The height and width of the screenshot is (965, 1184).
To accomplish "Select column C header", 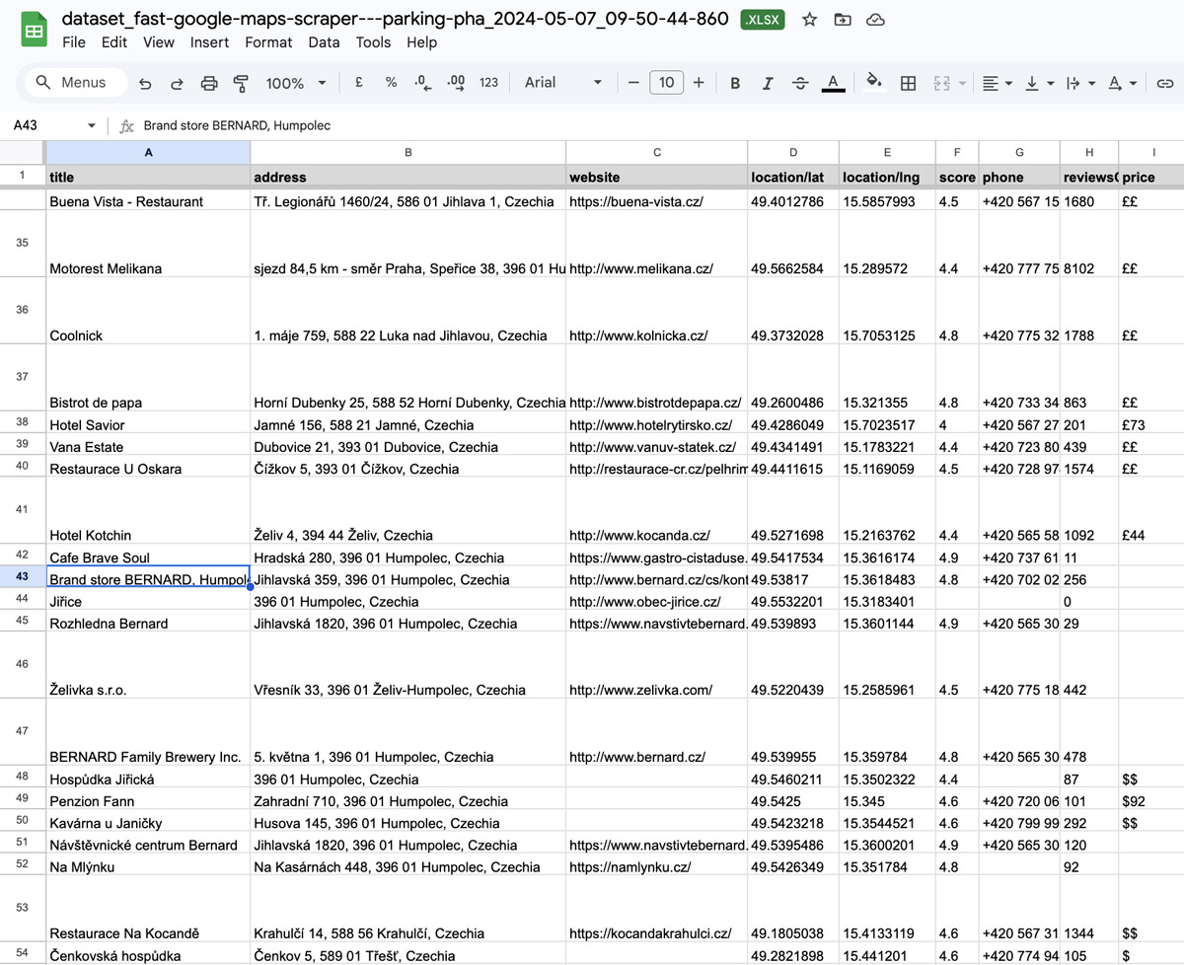I will [x=657, y=152].
